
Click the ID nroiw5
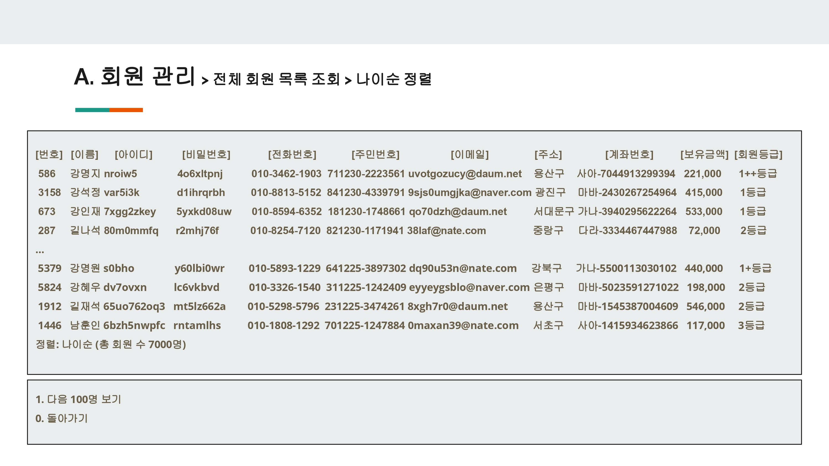pos(120,174)
